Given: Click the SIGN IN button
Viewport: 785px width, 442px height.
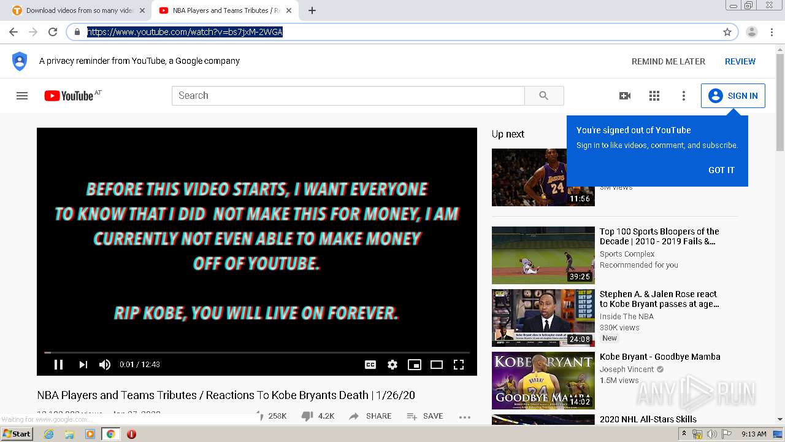Looking at the screenshot, I should coord(733,96).
